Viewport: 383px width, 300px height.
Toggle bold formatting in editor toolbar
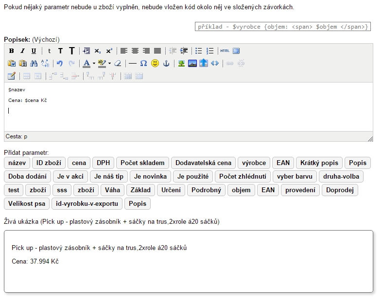pyautogui.click(x=12, y=51)
